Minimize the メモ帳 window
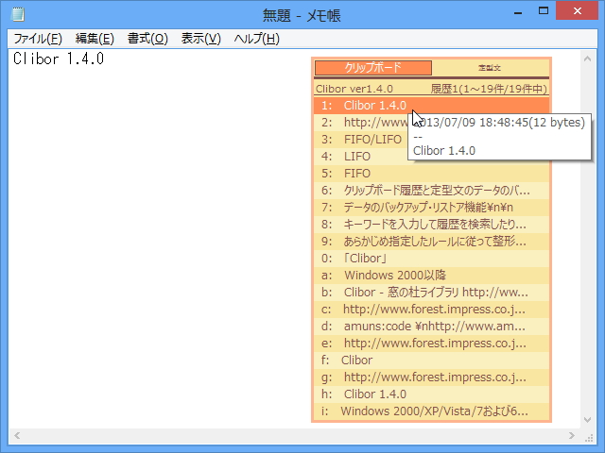The width and height of the screenshot is (605, 453). 518,12
